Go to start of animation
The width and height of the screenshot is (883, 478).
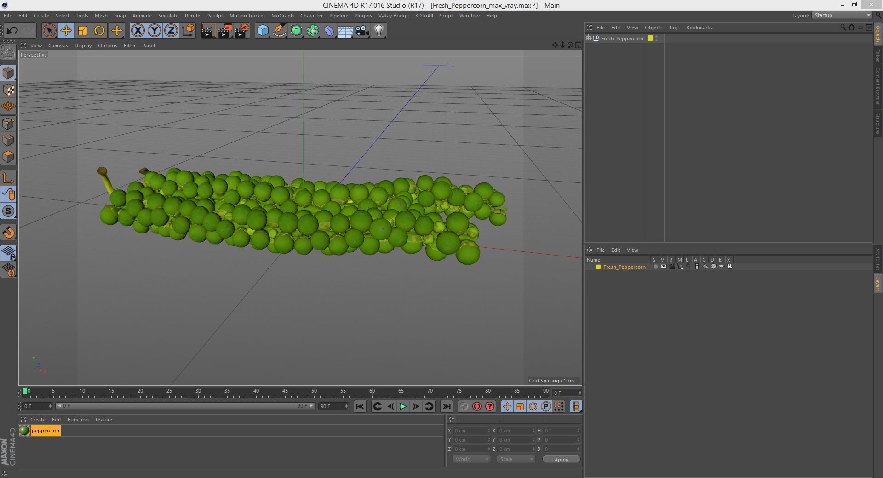click(x=360, y=406)
